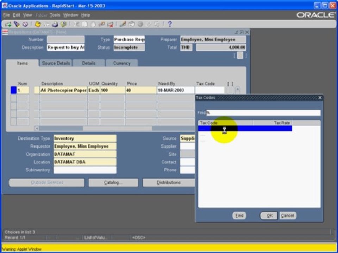This screenshot has height=253, width=338.
Task: Click the Copy toolbar icon
Action: tap(84, 24)
